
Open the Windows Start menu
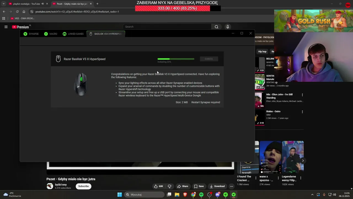pos(119,195)
